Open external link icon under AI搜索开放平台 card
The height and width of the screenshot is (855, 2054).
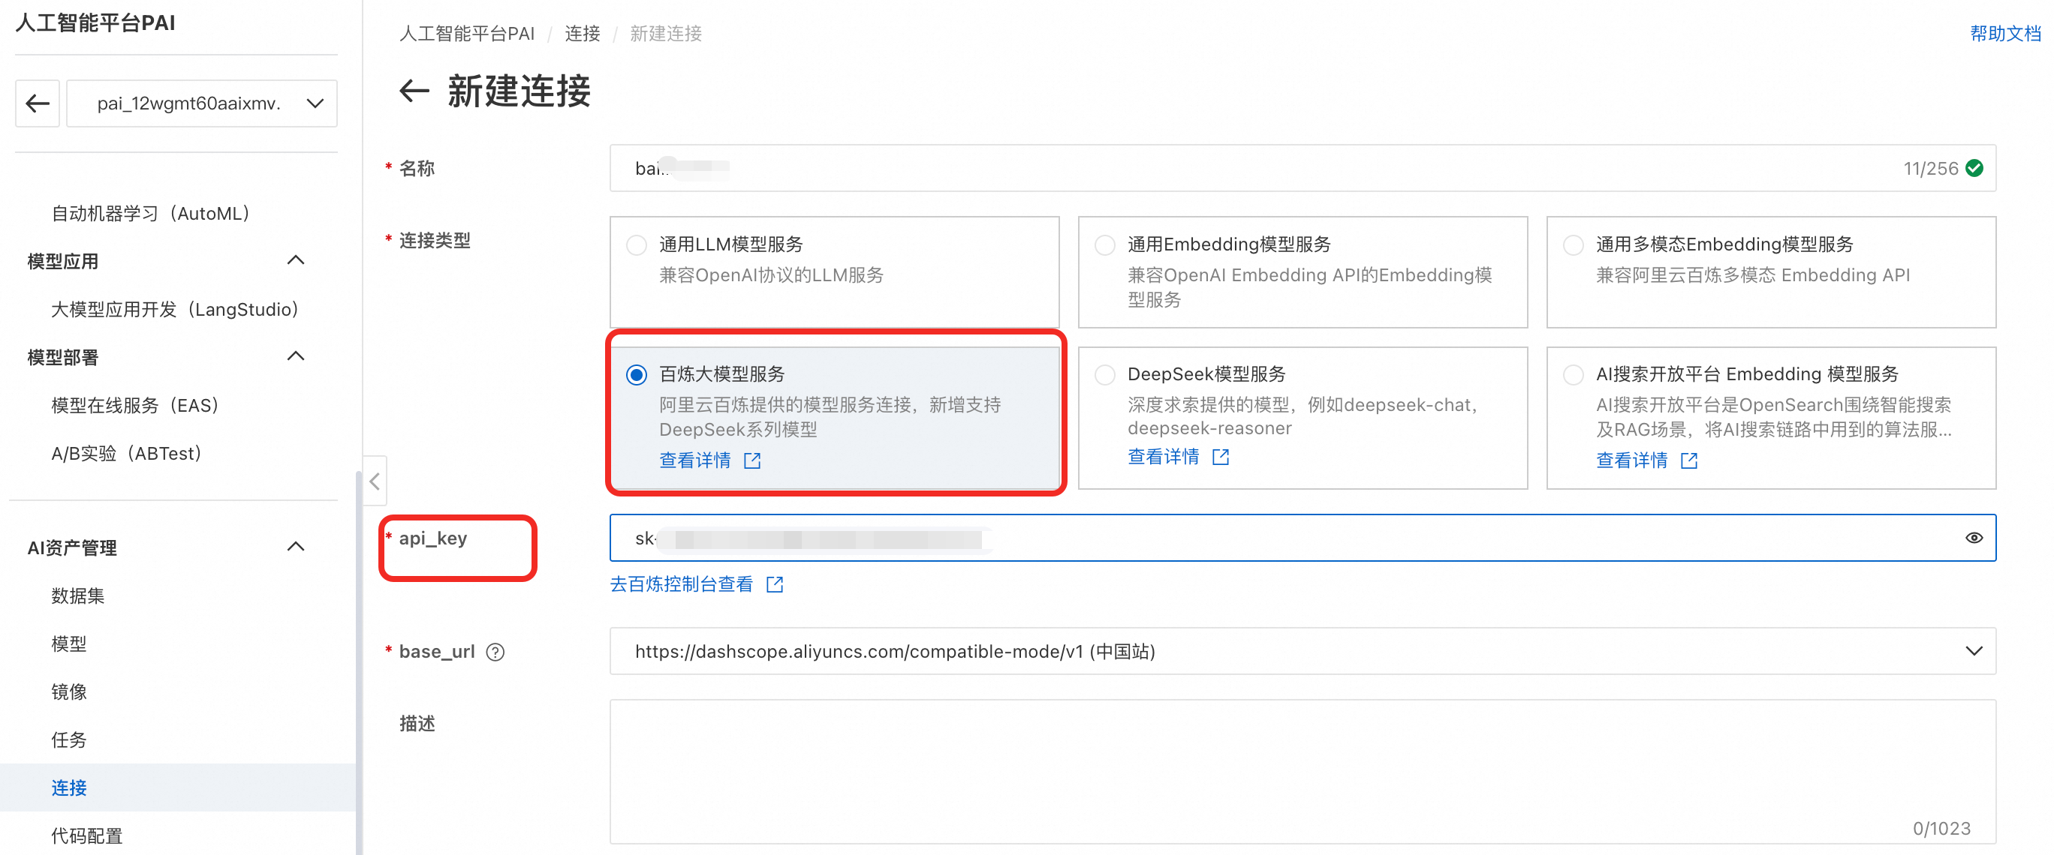(x=1688, y=460)
